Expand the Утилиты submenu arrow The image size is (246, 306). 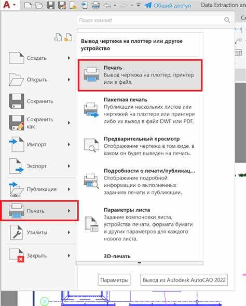coord(69,232)
